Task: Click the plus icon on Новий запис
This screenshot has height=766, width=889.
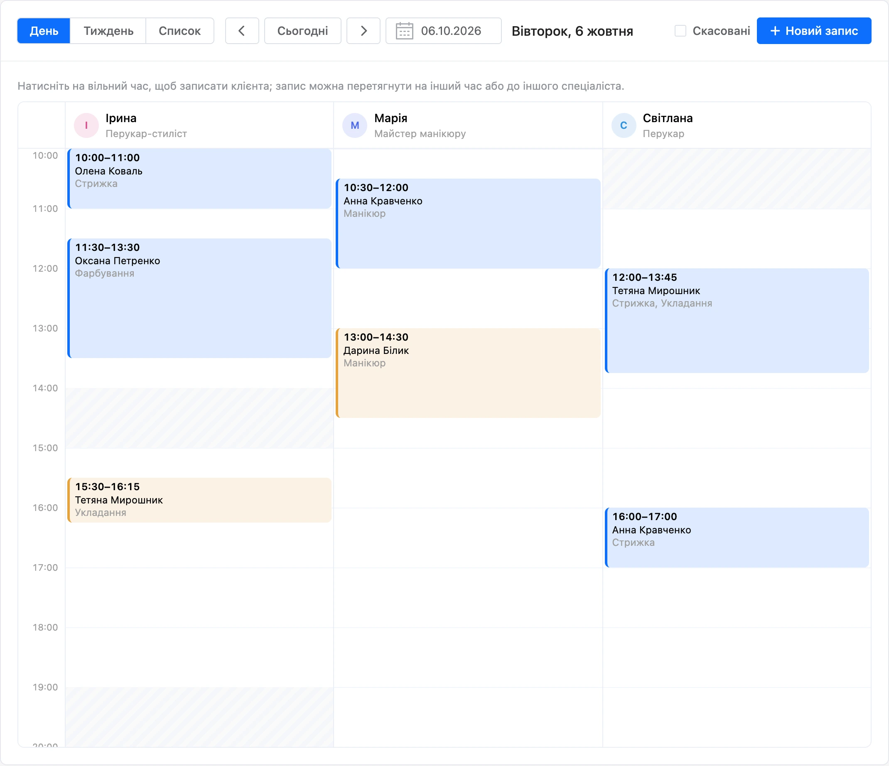Action: [775, 31]
